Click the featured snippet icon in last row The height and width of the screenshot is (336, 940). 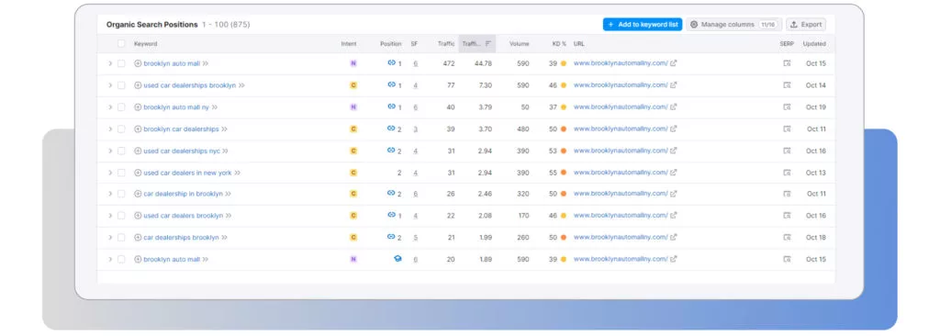click(x=397, y=259)
